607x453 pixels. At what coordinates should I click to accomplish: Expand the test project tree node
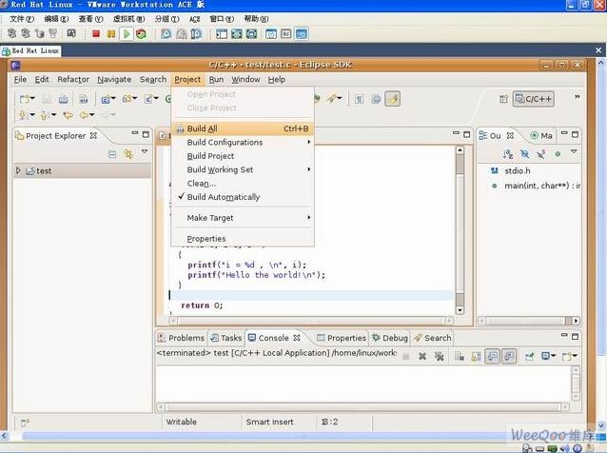click(18, 170)
